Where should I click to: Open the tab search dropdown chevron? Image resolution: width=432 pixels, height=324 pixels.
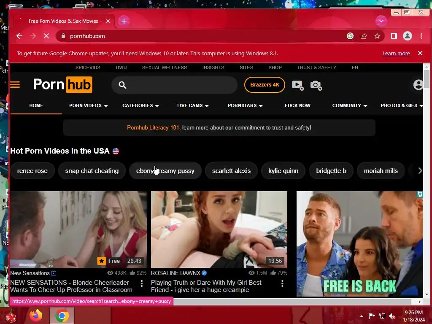pos(381,21)
